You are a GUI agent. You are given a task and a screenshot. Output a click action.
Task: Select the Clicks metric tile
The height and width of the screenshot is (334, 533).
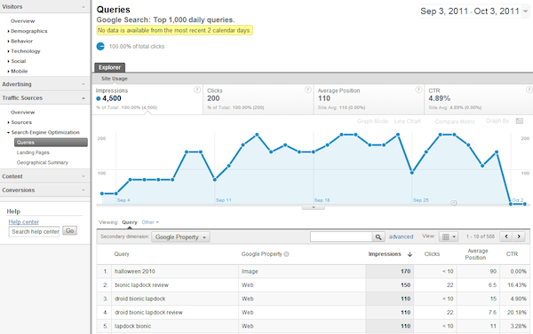[259, 99]
